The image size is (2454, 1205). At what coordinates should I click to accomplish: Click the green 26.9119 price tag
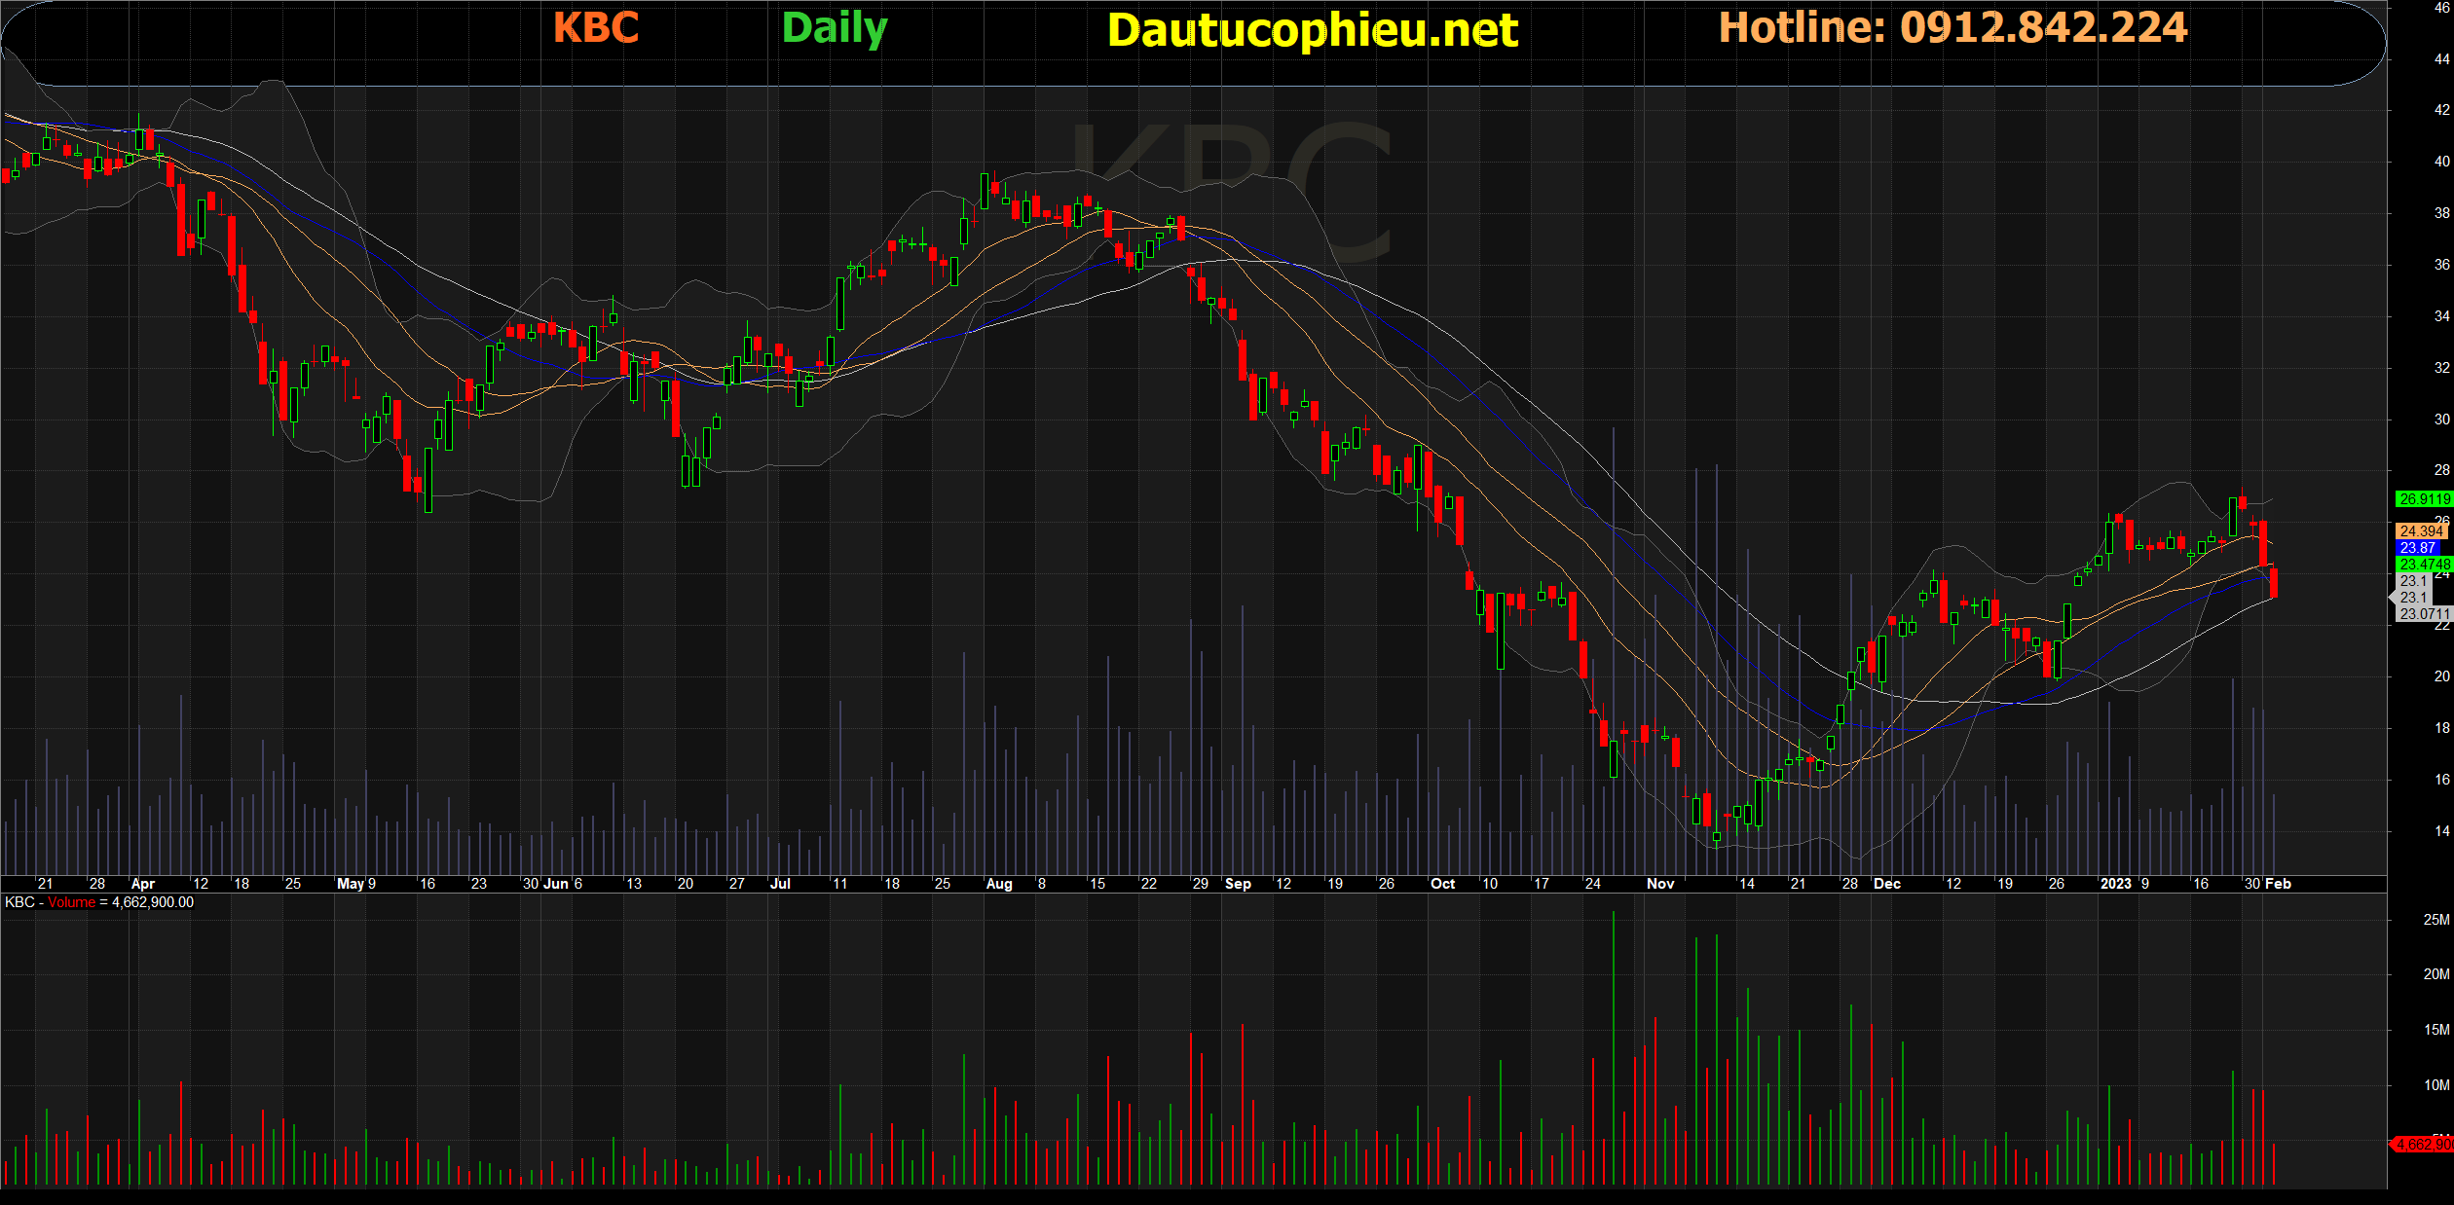click(2424, 499)
